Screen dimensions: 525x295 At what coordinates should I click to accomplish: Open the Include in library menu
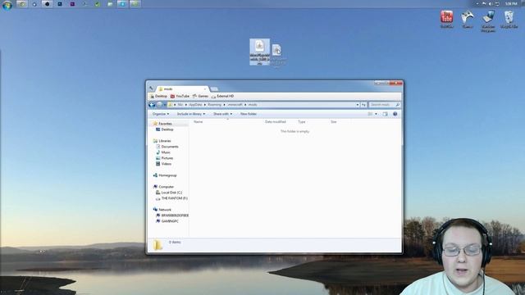tap(191, 114)
